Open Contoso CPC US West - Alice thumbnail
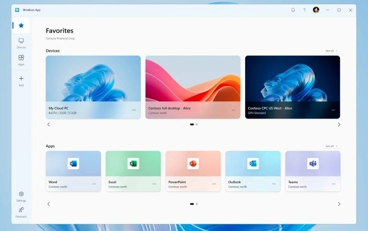 [293, 79]
